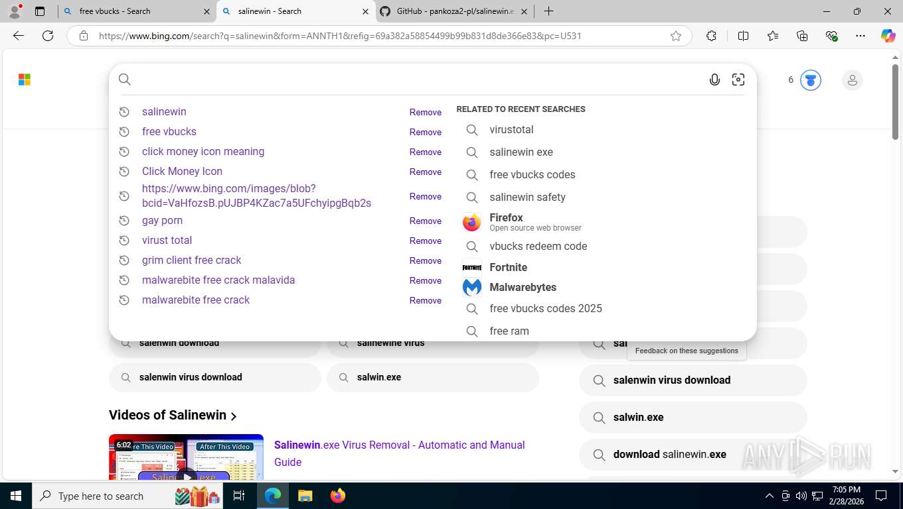Click the search magnifier in search box

click(125, 80)
